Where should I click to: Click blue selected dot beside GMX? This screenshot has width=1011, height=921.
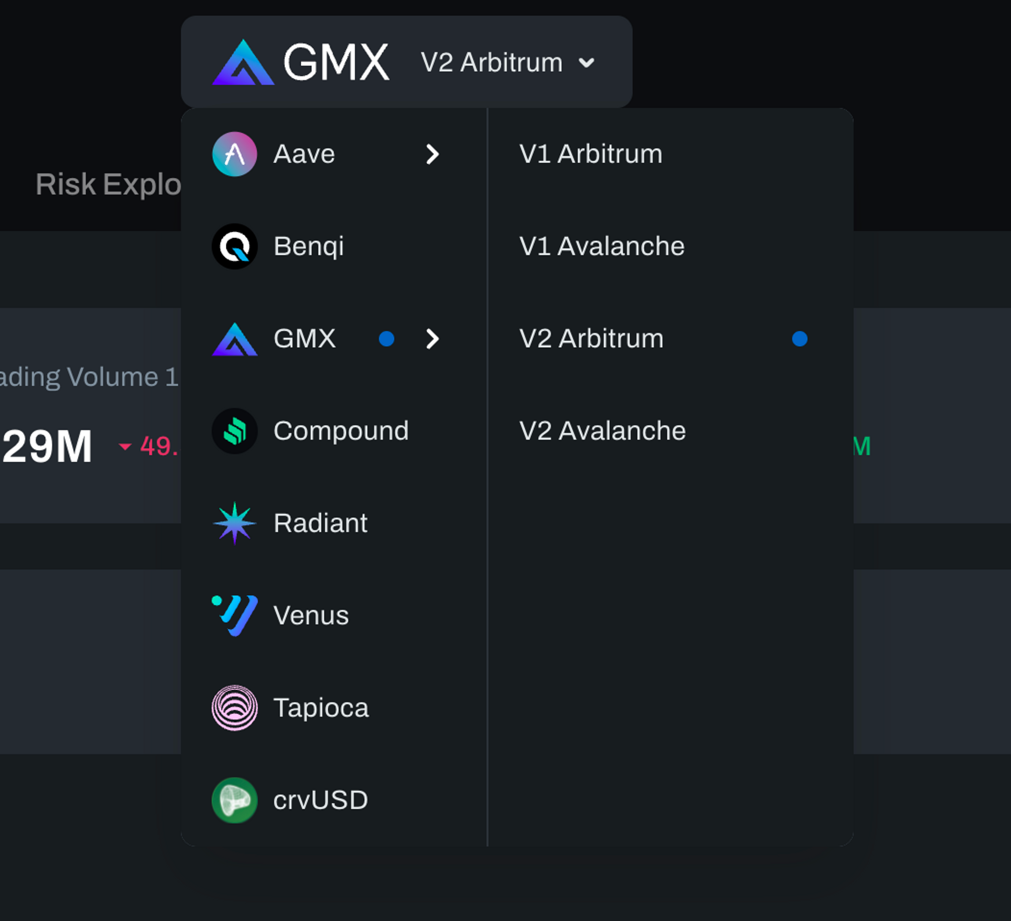tap(386, 339)
